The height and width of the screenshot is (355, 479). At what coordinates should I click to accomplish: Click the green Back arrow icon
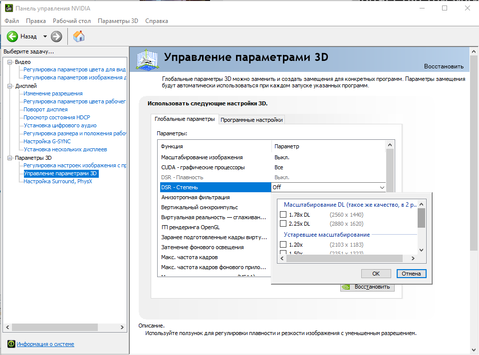pyautogui.click(x=12, y=36)
